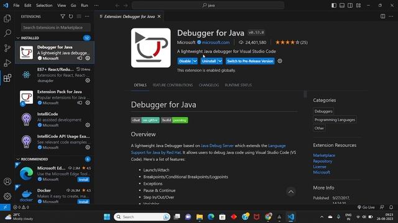
Task: Open the Run and Debug view
Action: [x=7, y=63]
